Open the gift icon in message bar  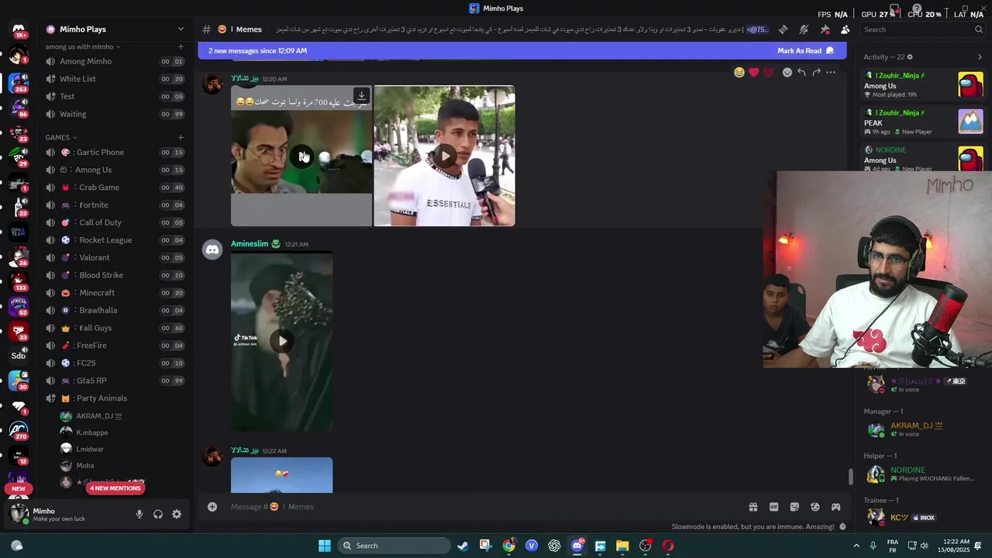[x=753, y=507]
